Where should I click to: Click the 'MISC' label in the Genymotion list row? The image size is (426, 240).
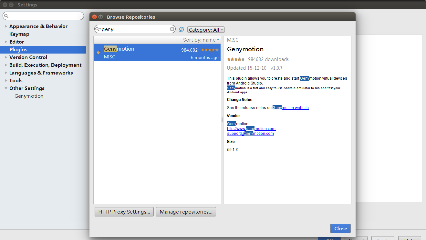tap(109, 57)
